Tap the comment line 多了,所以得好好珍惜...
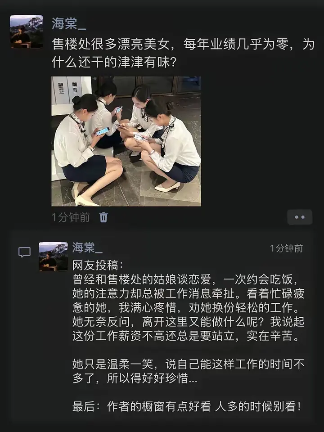This screenshot has height=432, width=324. (x=135, y=378)
